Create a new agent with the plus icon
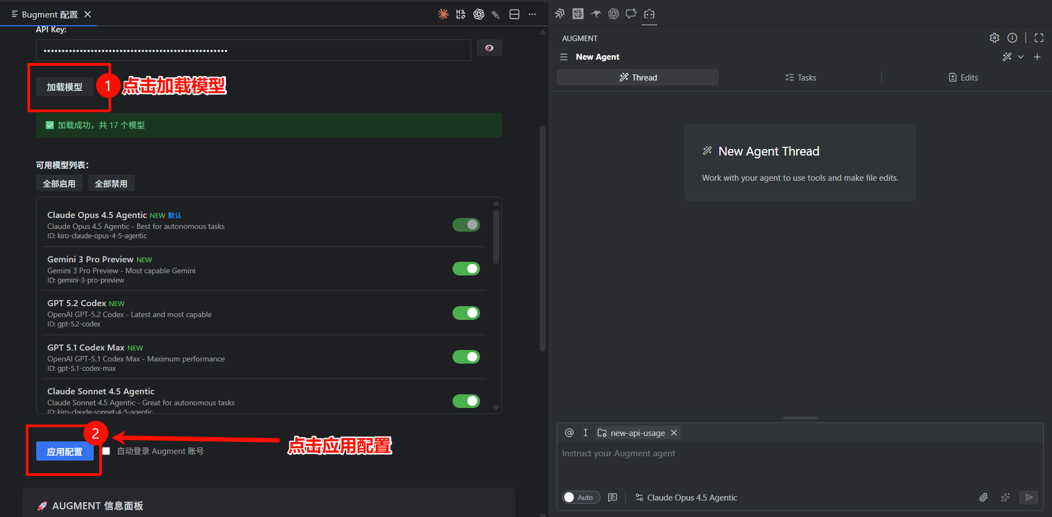This screenshot has width=1052, height=517. point(1037,57)
